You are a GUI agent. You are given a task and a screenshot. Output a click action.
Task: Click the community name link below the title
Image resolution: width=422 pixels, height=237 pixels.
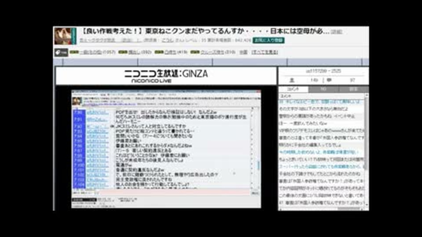[x=110, y=40]
